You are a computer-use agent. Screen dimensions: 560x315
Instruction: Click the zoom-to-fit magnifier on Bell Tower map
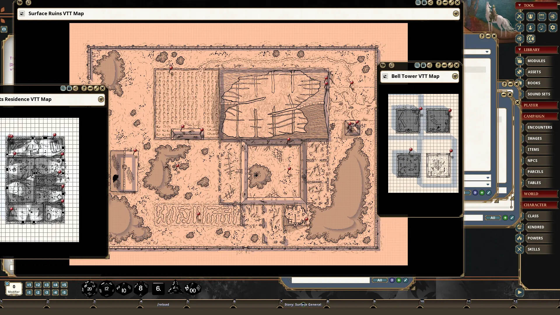(x=418, y=65)
